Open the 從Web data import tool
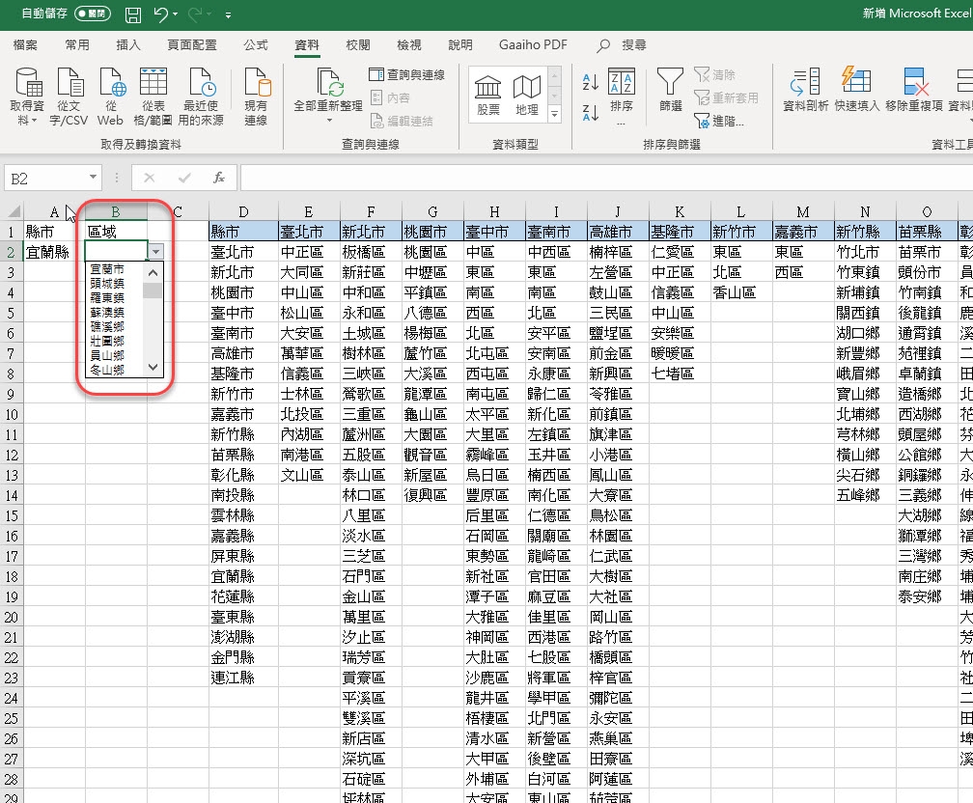This screenshot has height=803, width=973. [x=110, y=85]
